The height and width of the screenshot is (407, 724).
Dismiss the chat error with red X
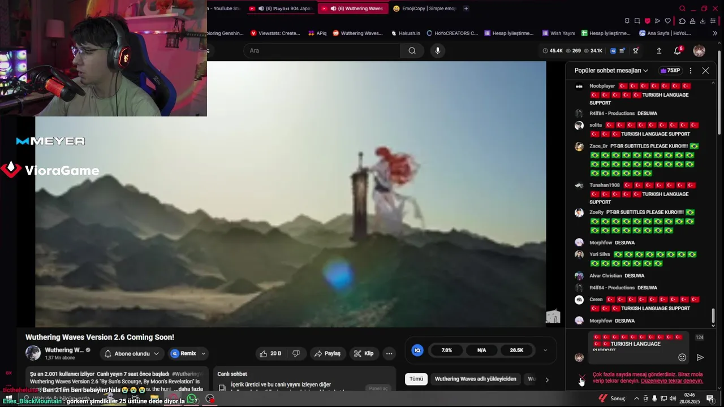coord(581,377)
